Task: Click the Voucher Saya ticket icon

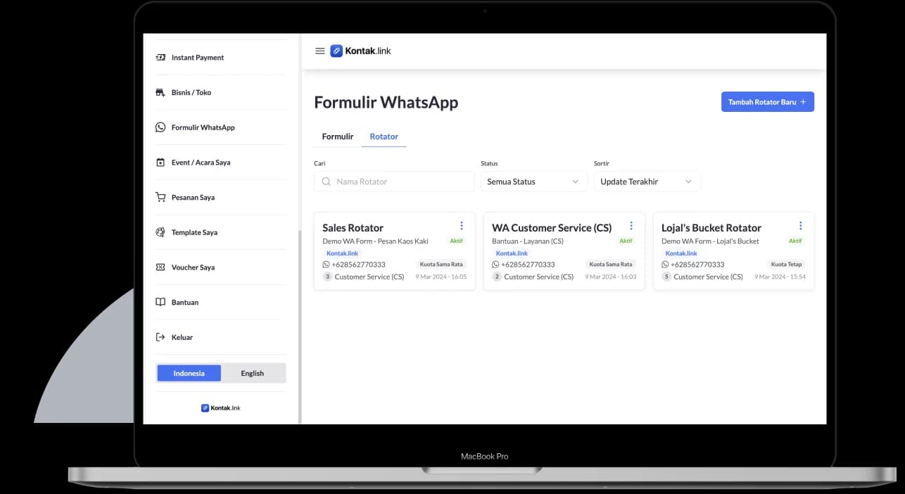Action: pos(160,267)
